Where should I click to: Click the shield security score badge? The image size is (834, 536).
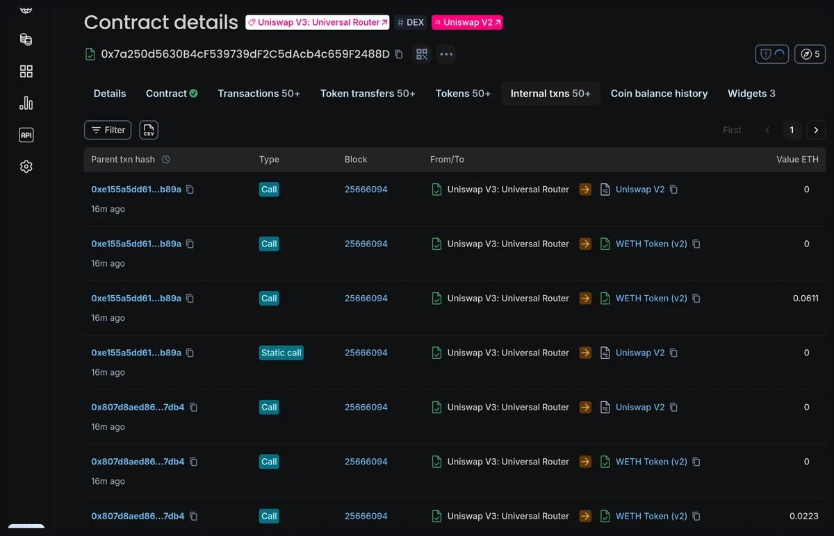(x=772, y=54)
